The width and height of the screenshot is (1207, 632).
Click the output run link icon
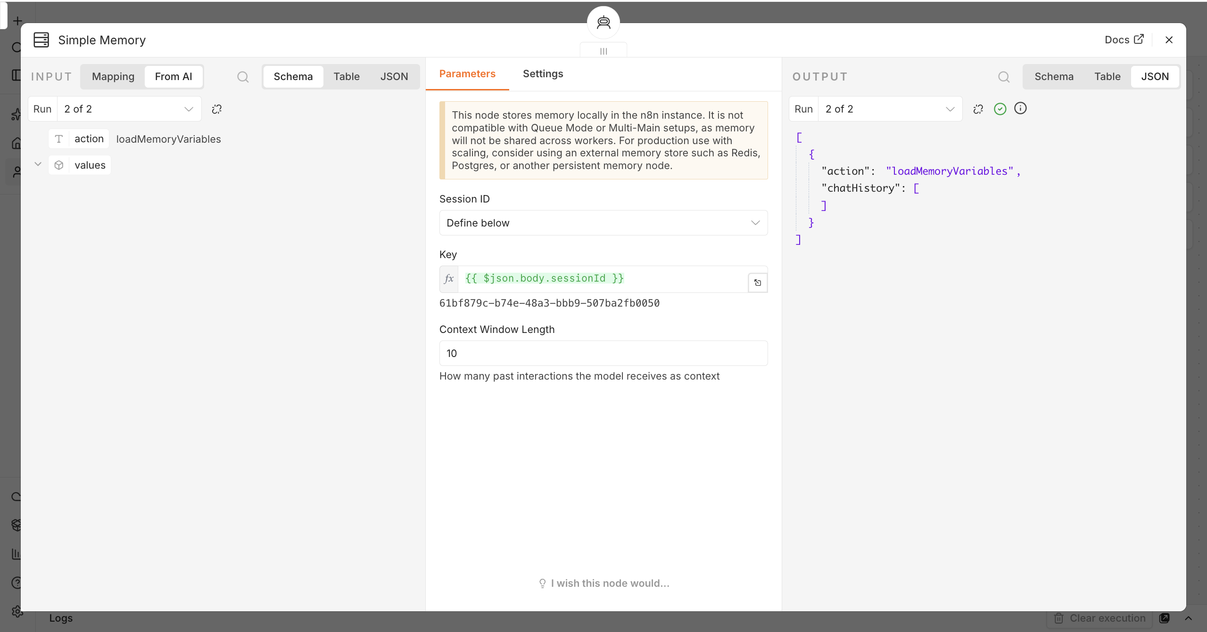tap(978, 109)
